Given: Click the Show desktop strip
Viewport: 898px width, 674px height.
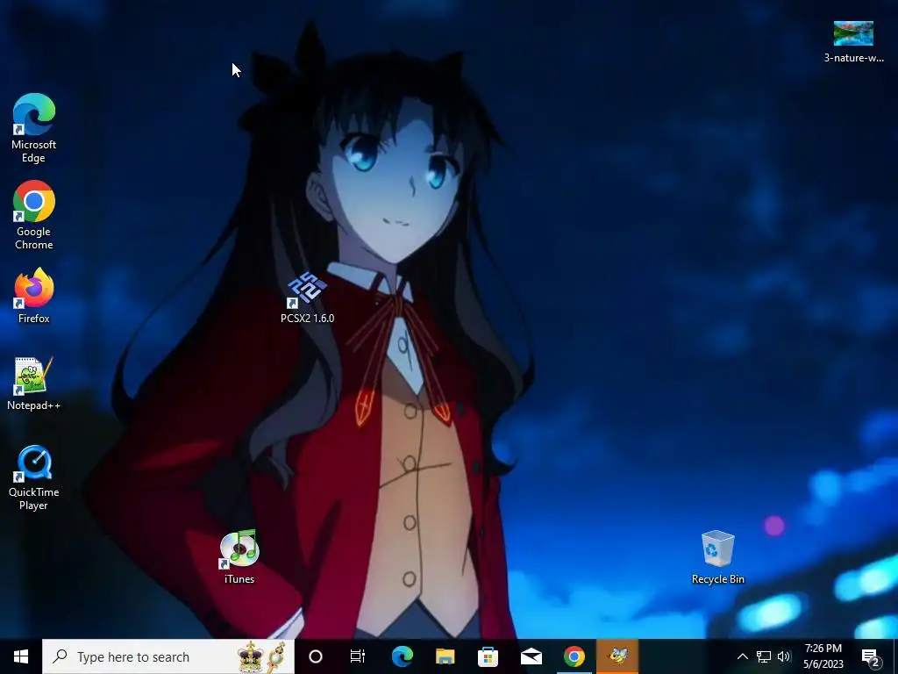Looking at the screenshot, I should click(895, 656).
